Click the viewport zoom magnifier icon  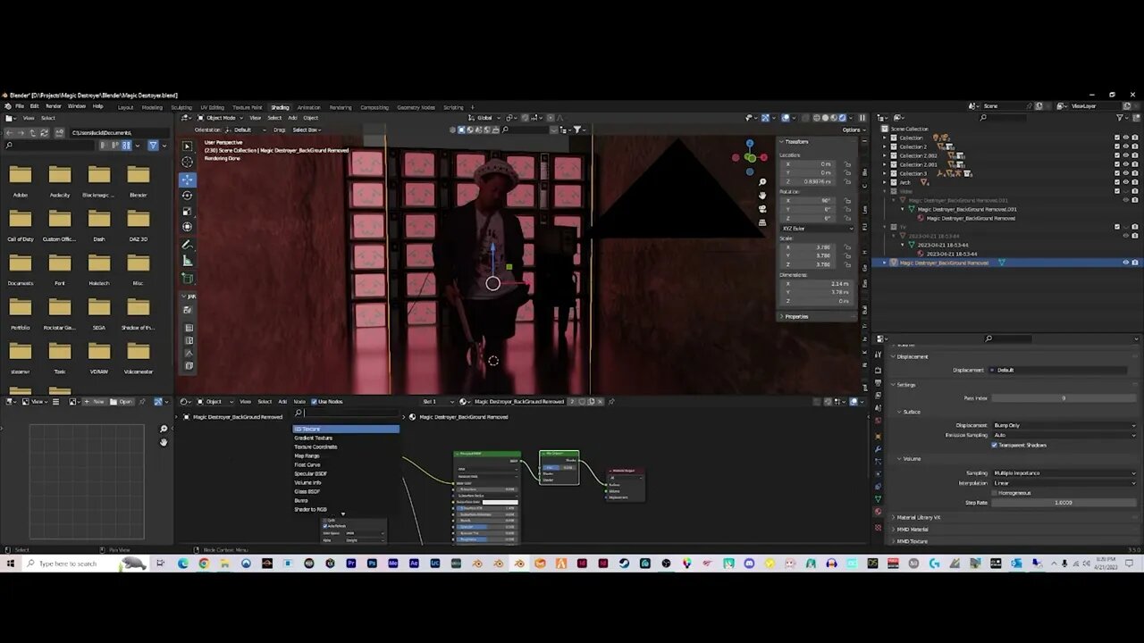(x=762, y=182)
